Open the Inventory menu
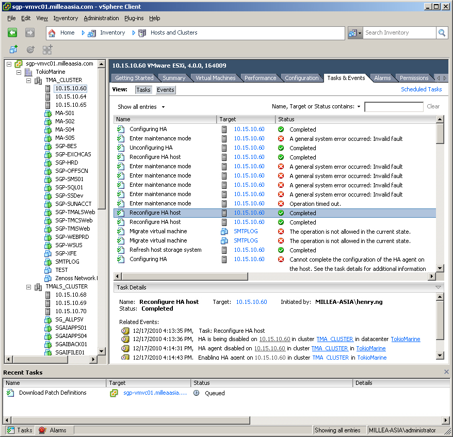Viewport: 453px width, 437px height. (x=66, y=18)
